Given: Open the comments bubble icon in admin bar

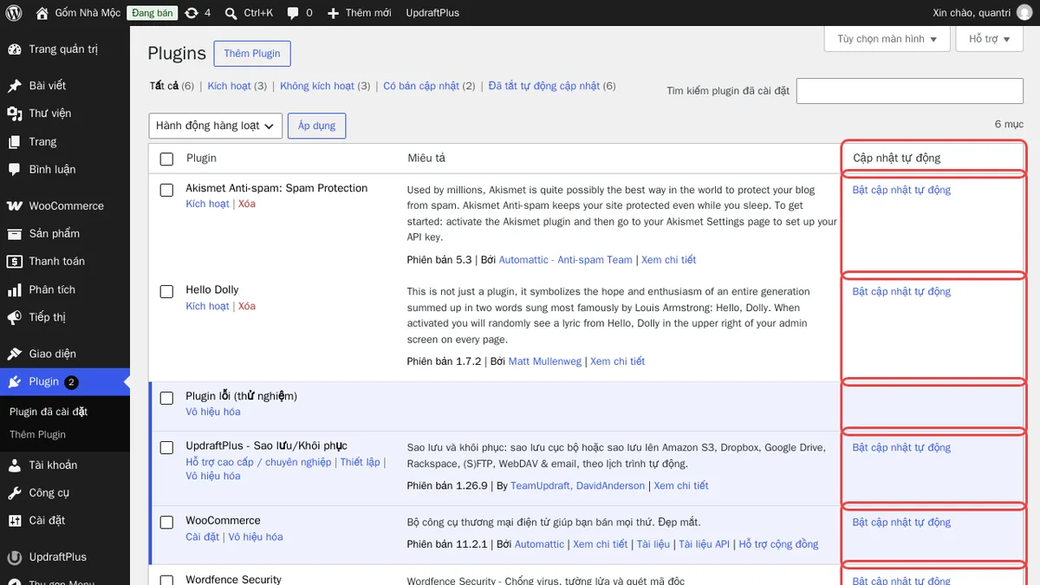Looking at the screenshot, I should (x=293, y=13).
